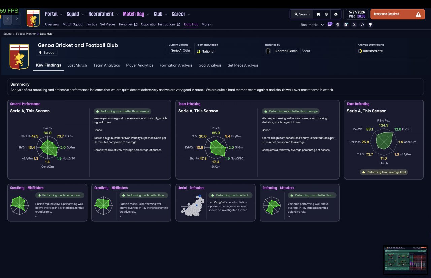The image size is (431, 278).
Task: Open the Overview submenu item
Action: click(52, 24)
